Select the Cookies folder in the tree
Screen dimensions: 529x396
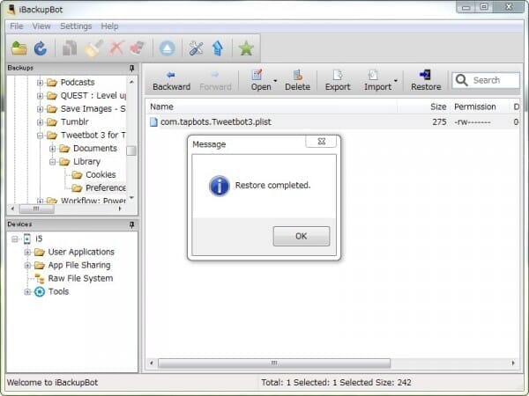tap(100, 175)
